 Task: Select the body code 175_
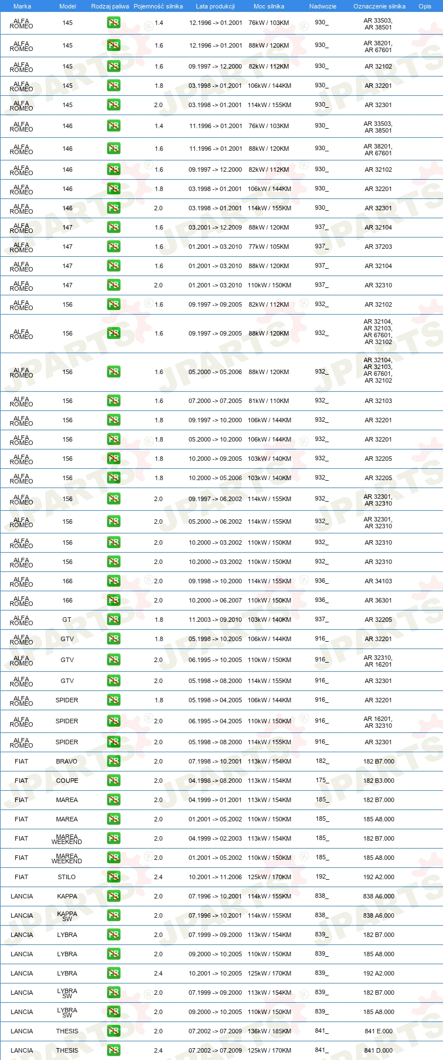[322, 780]
